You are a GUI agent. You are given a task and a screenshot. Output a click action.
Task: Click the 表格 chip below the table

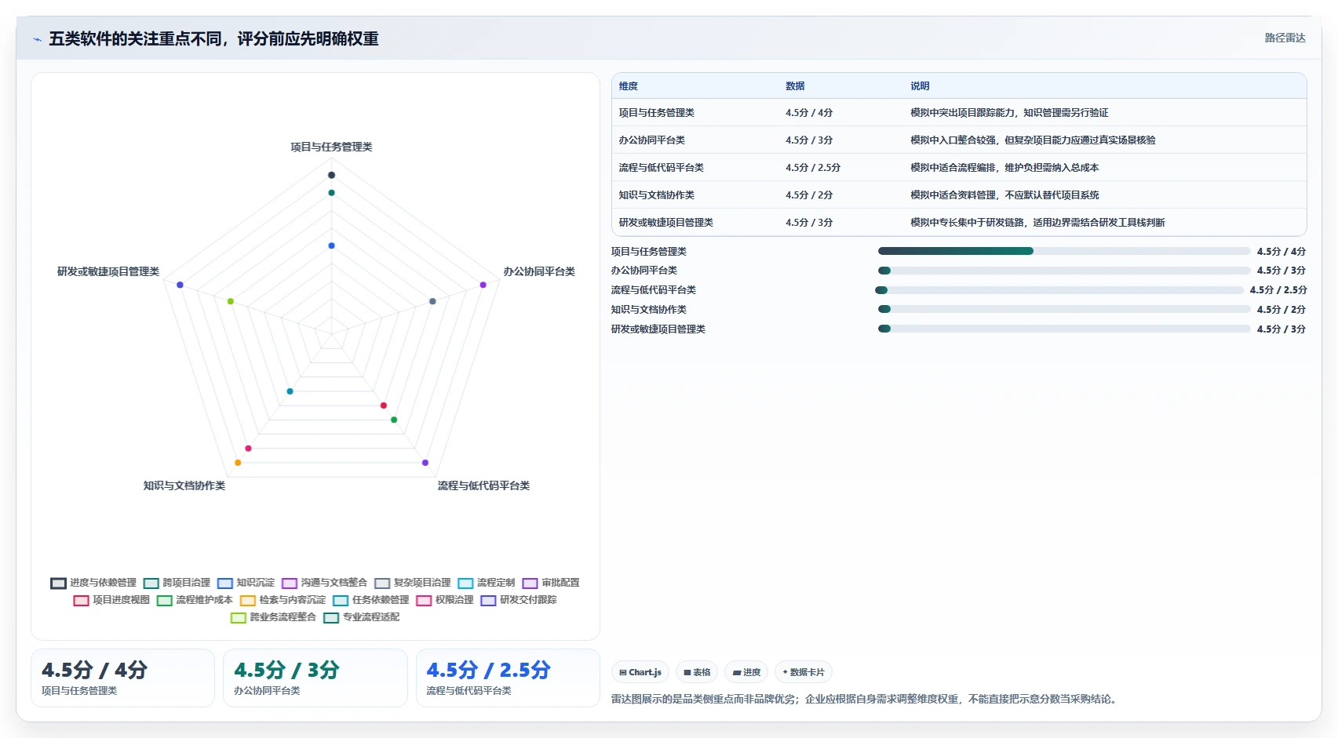click(697, 672)
